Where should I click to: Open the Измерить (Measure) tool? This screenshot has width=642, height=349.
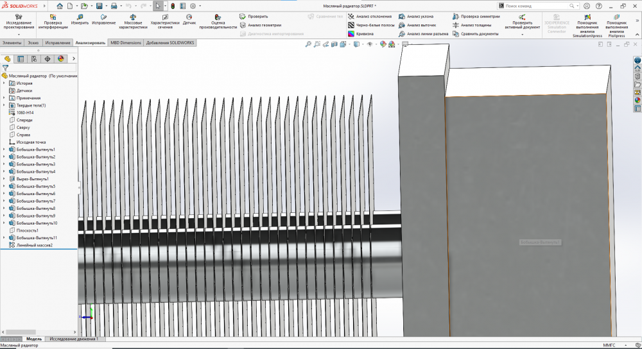point(80,18)
